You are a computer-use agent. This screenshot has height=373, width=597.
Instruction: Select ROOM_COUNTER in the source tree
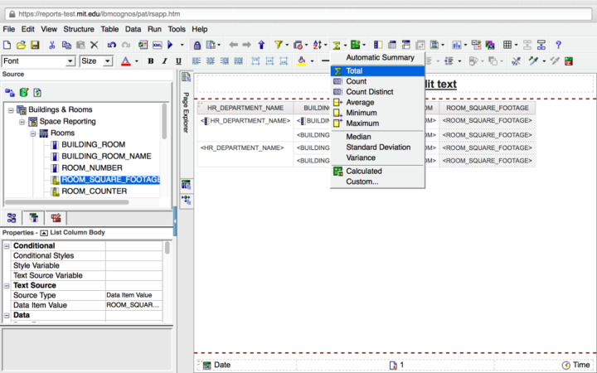click(94, 191)
